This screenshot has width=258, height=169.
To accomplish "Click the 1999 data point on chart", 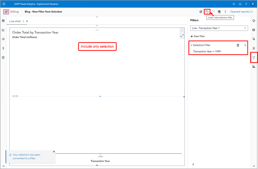I will 100,96.
